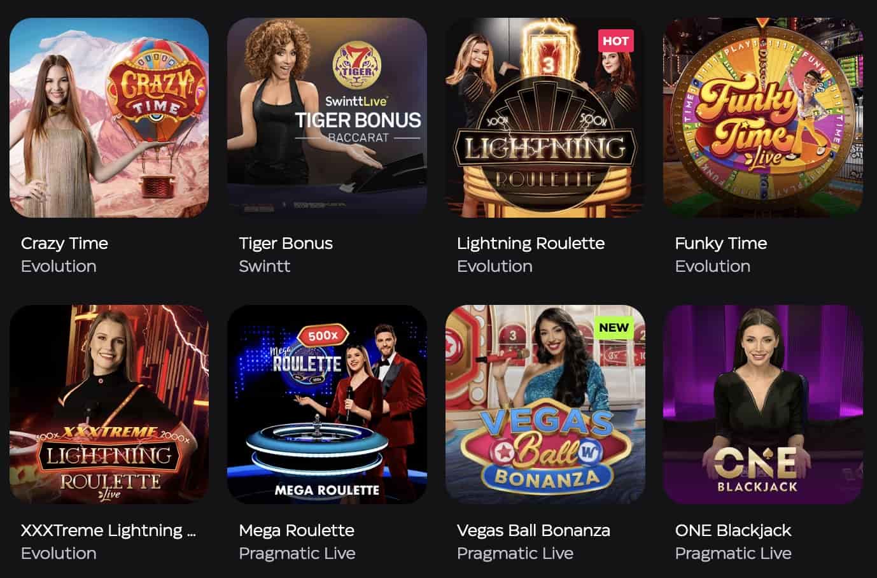877x578 pixels.
Task: Click the 500x multiplier badge on Mega Roulette
Action: (x=323, y=335)
